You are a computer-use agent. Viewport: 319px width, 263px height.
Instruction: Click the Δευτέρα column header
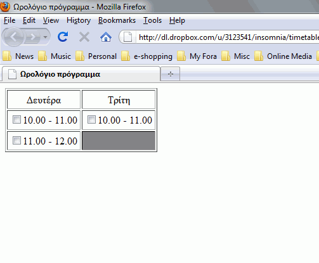click(x=44, y=99)
